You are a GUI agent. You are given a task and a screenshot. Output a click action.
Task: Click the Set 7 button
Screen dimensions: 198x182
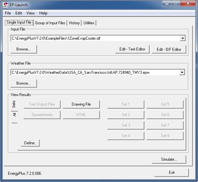point(165,125)
